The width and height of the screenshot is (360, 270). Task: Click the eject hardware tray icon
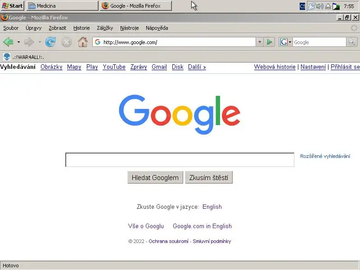[328, 6]
